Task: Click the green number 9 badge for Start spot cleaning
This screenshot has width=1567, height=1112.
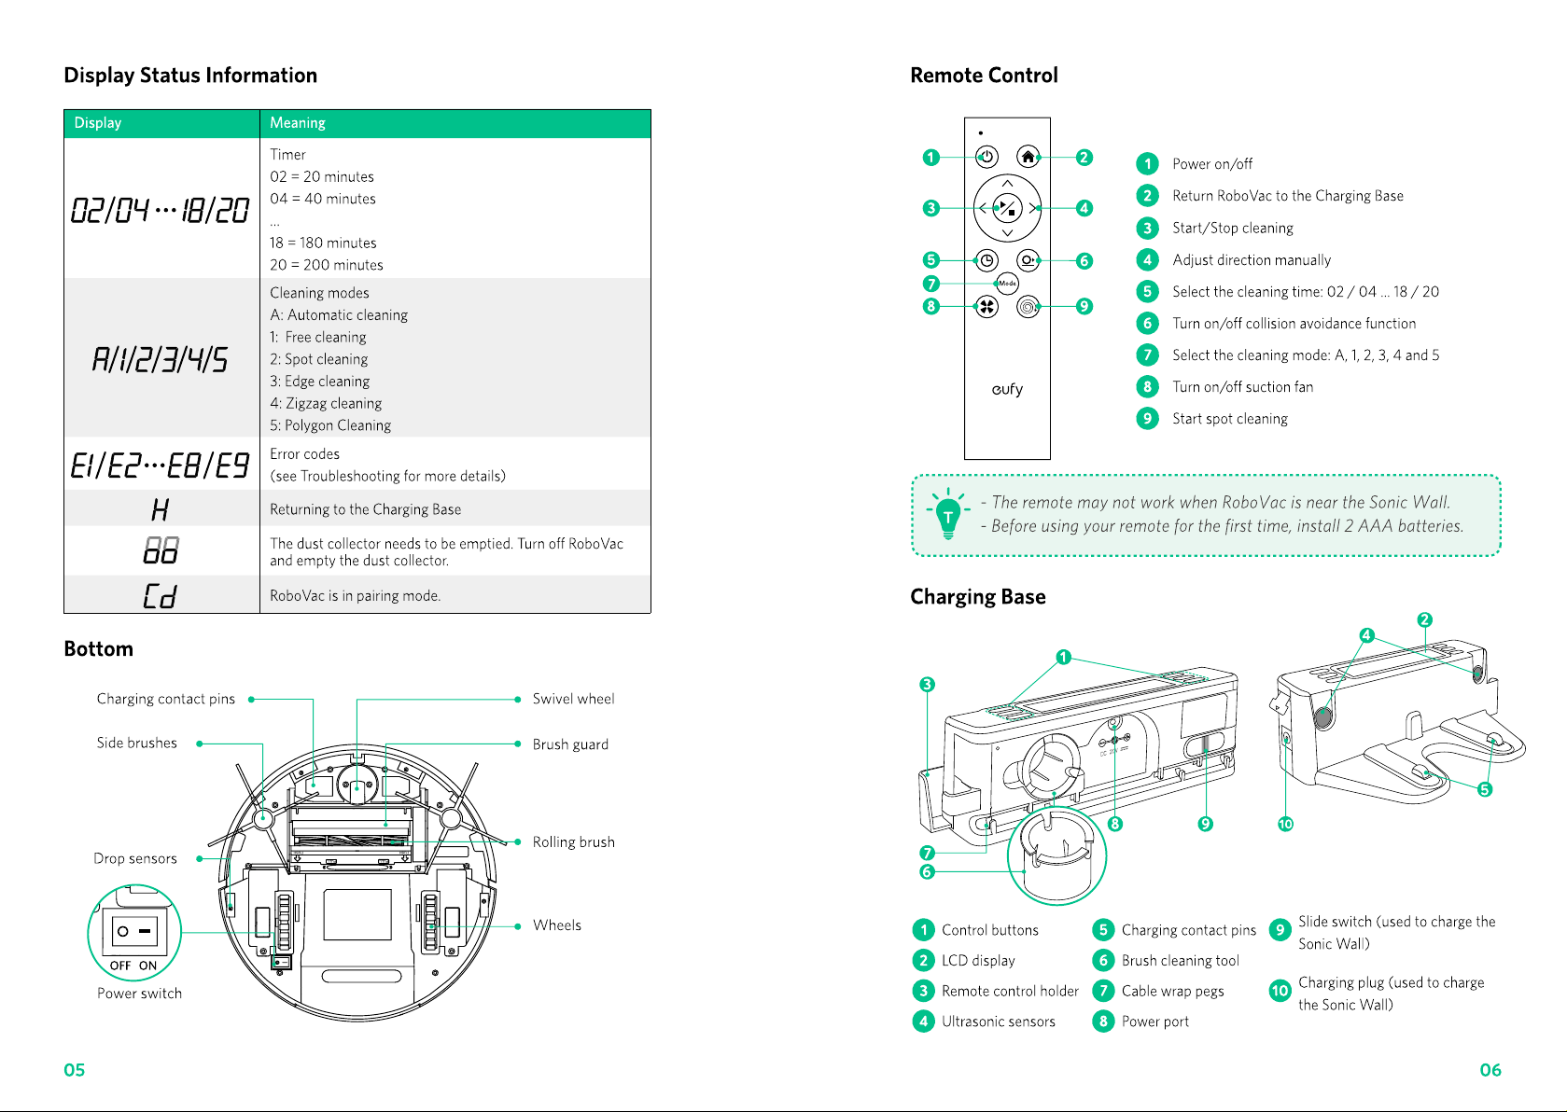Action: [1147, 418]
